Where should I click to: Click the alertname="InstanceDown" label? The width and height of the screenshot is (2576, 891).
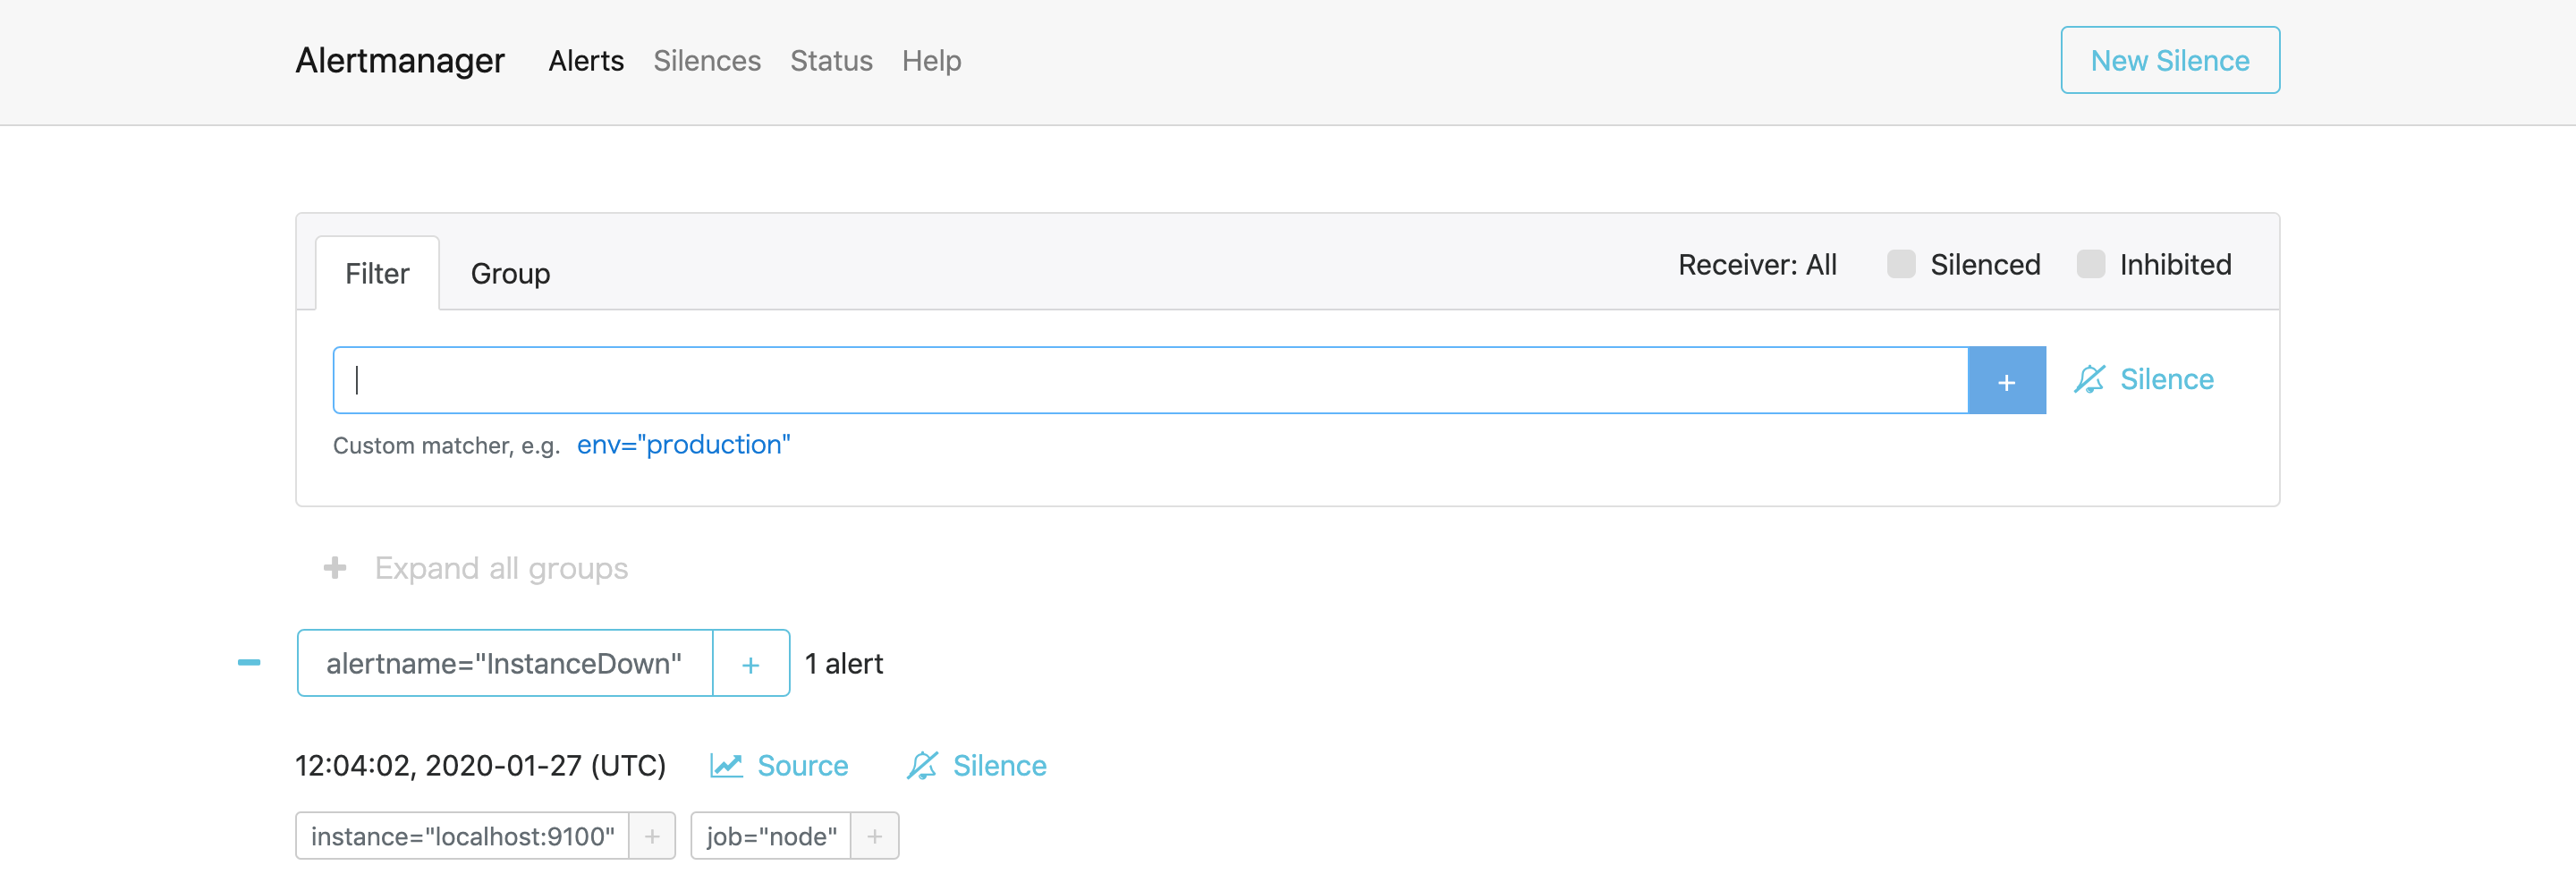[x=504, y=663]
